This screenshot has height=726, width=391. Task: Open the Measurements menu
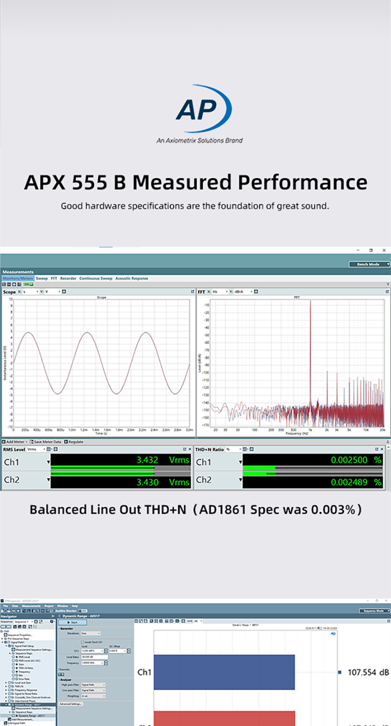click(31, 606)
